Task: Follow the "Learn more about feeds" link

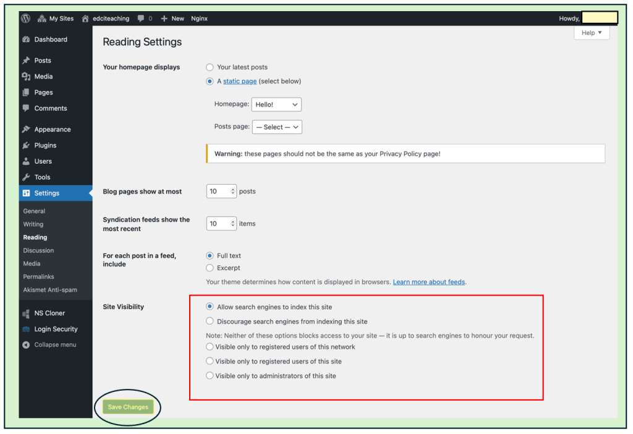Action: tap(429, 282)
